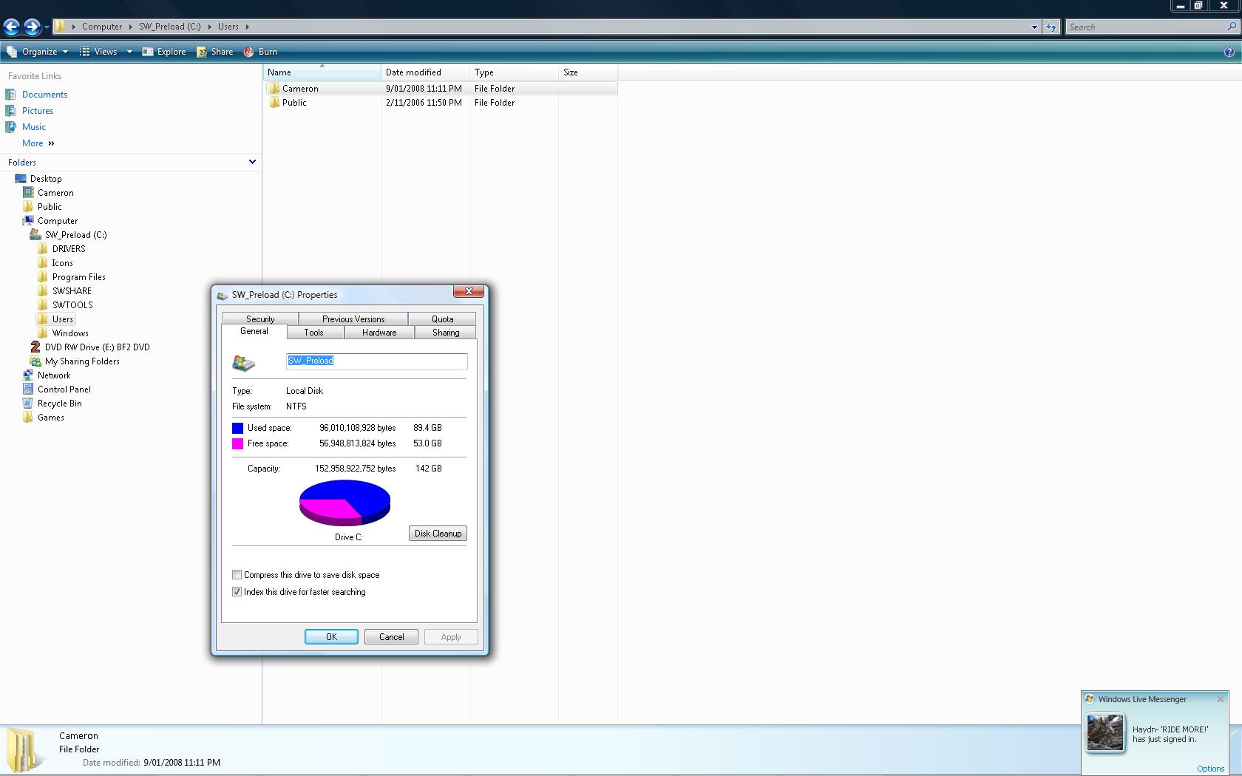
Task: Switch to the Security tab
Action: (x=260, y=319)
